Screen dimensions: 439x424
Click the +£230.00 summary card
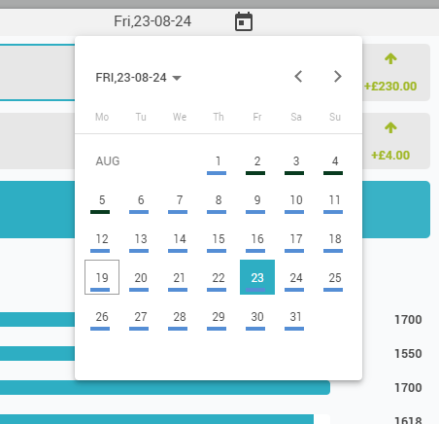tap(396, 72)
